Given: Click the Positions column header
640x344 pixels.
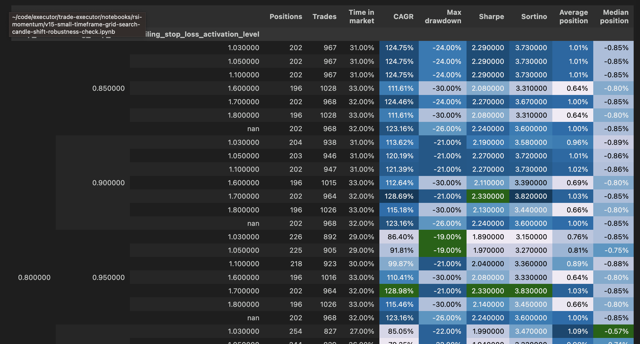Looking at the screenshot, I should 286,17.
